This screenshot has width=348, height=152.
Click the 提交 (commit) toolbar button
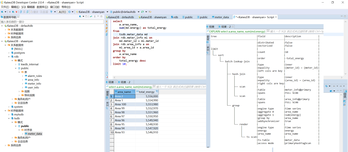click(x=34, y=12)
